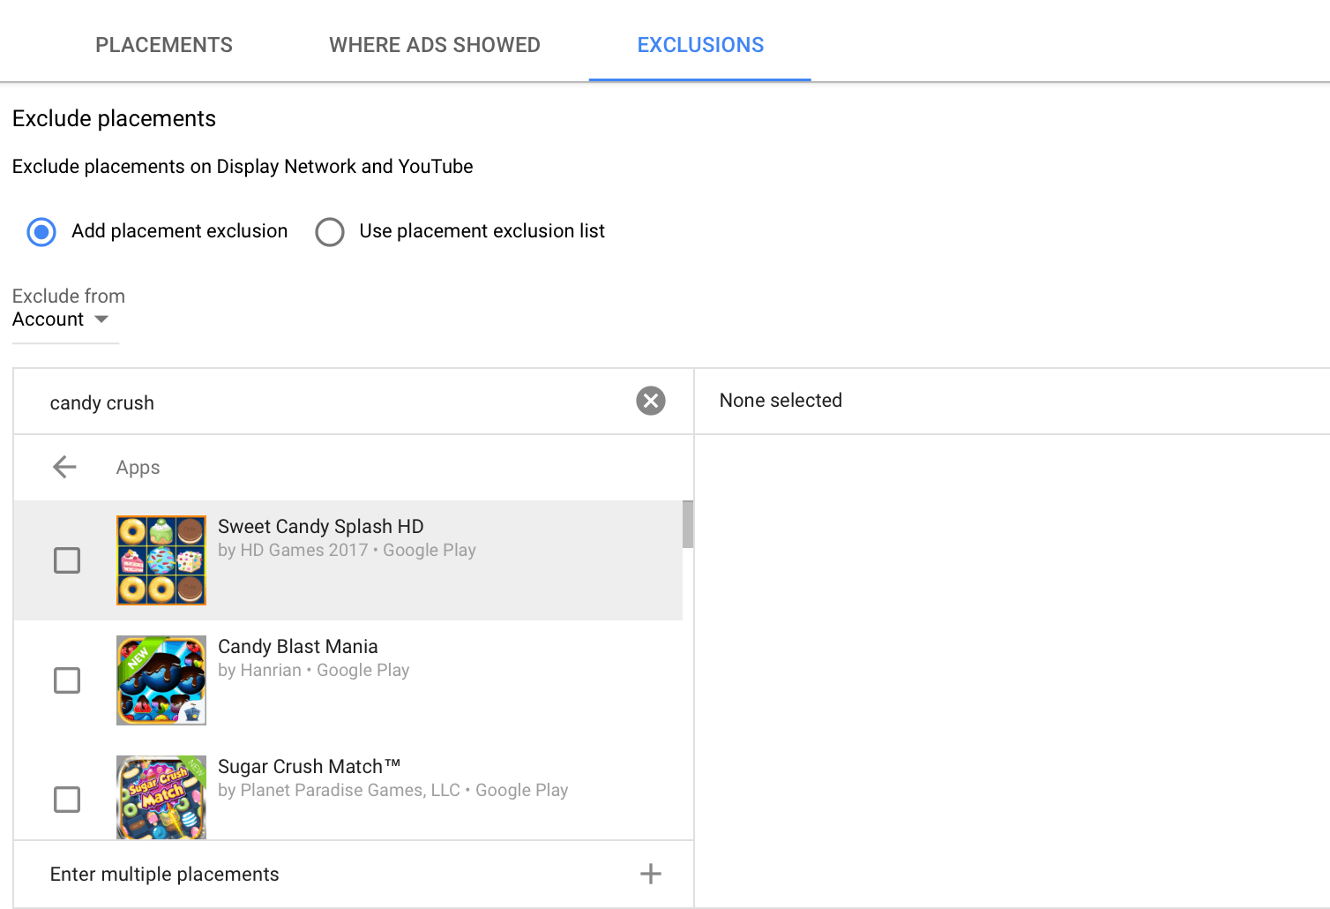Open the Candy Blast Mania app icon
Viewport: 1330px width, 909px height.
(161, 680)
